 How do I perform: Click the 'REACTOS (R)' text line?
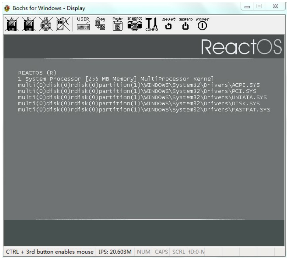pyautogui.click(x=37, y=73)
